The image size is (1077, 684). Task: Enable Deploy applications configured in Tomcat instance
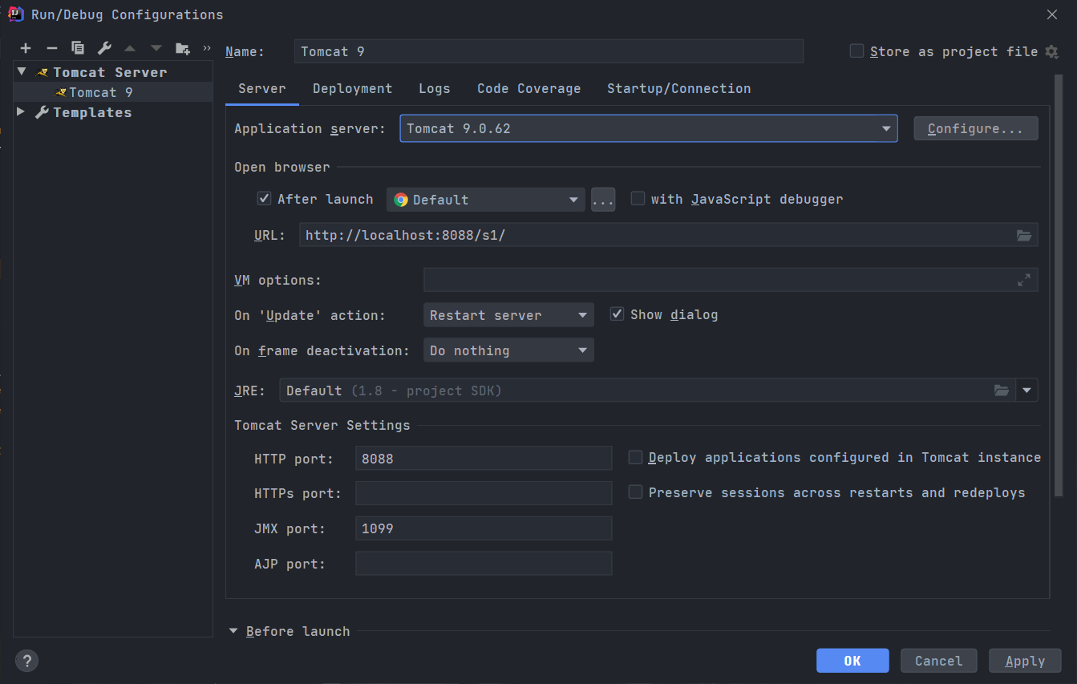(x=635, y=457)
